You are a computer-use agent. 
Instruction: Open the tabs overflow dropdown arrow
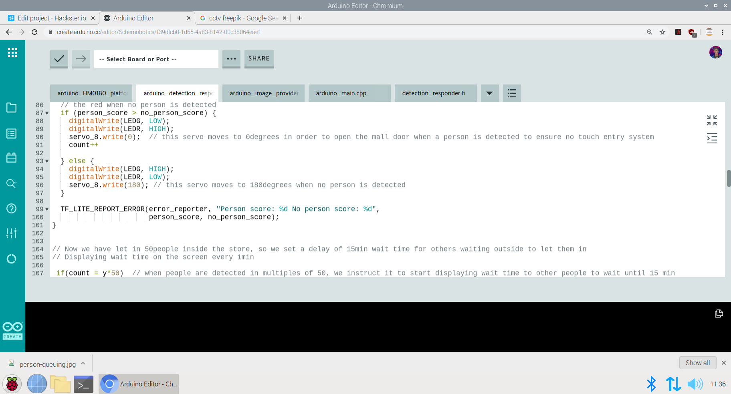489,93
